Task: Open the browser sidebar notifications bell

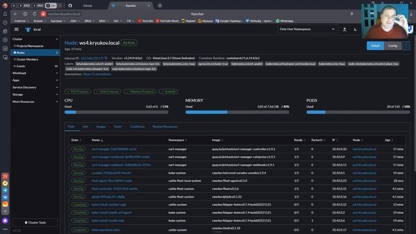Action: click(x=5, y=14)
